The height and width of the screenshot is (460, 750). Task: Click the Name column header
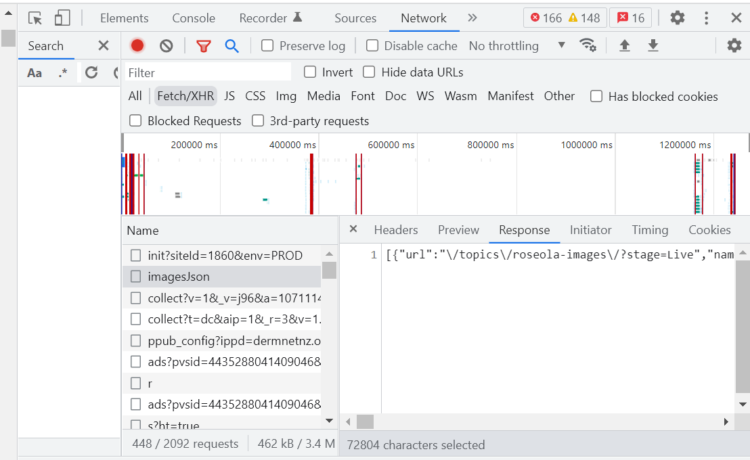(x=230, y=231)
